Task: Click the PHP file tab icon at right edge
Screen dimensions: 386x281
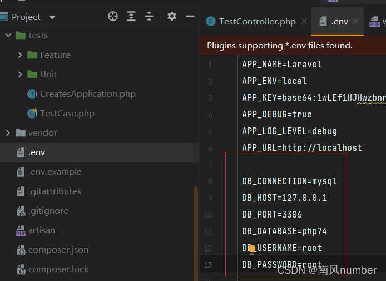Action: [374, 22]
